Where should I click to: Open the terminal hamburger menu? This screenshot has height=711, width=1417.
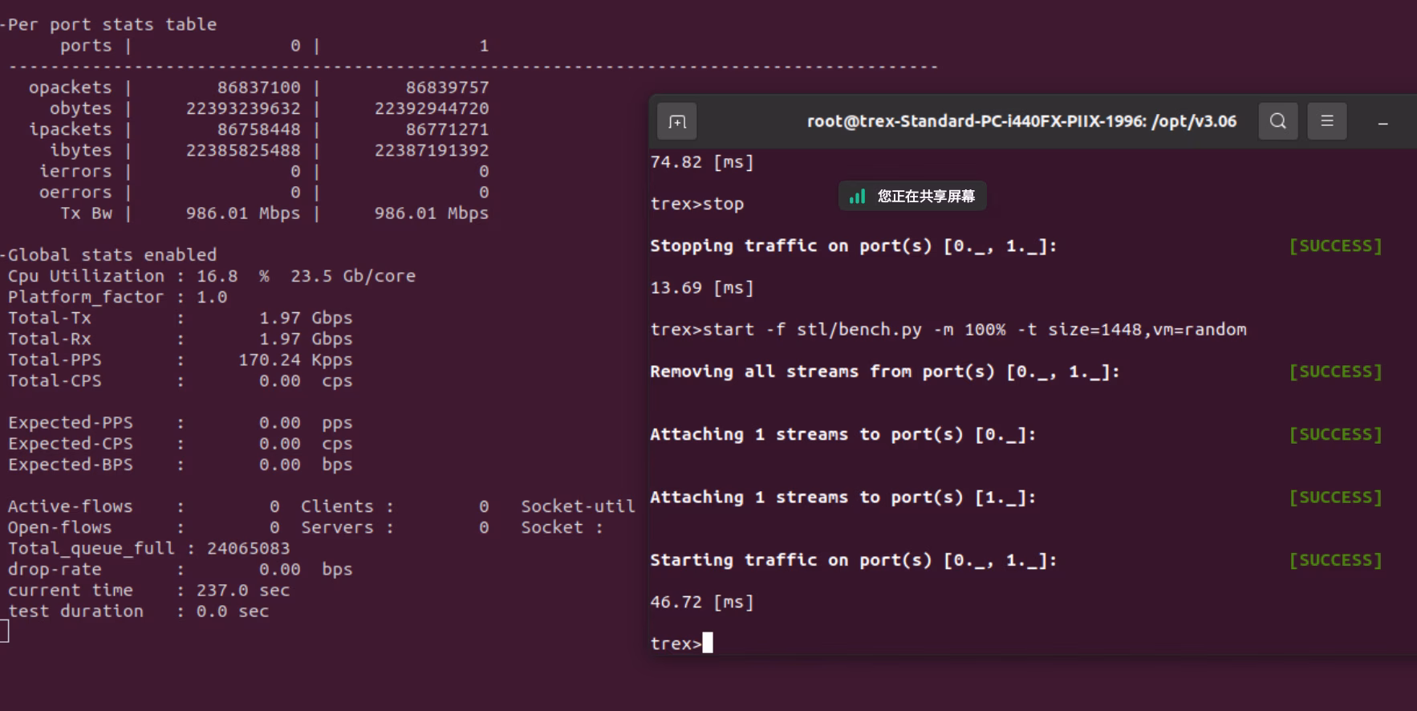click(x=1327, y=121)
